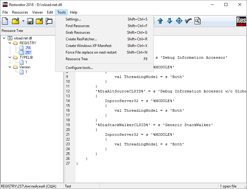Screen dimensions: 247x189
Task: Open the Edit menu
Action: click(x=50, y=12)
